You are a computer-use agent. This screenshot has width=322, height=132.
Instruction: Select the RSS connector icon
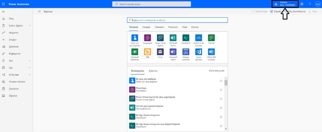click(x=147, y=52)
